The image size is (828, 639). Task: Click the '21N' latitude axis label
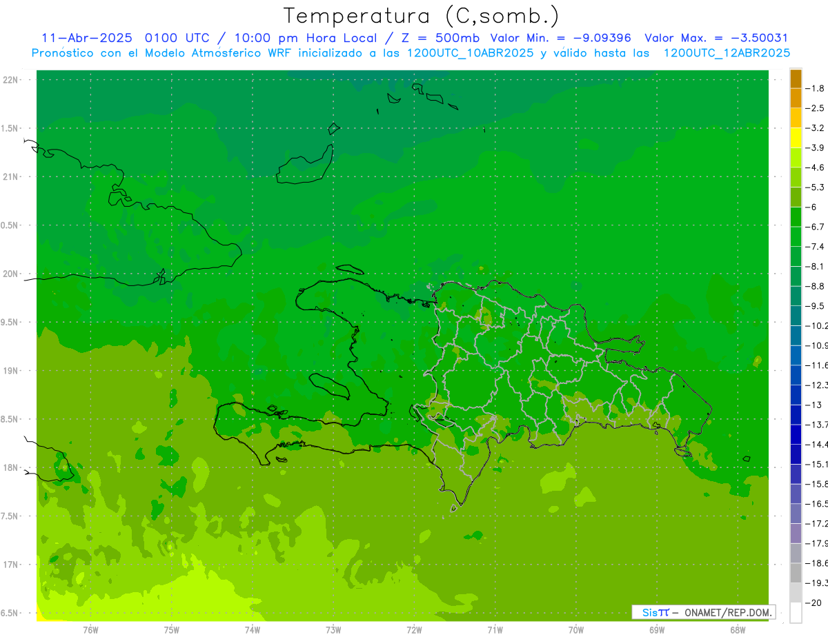10,176
